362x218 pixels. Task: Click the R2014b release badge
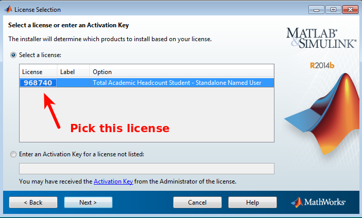(322, 66)
